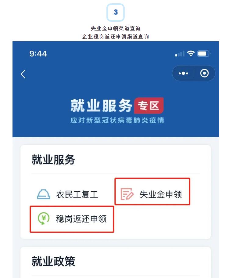Click the 失业金申领渠道查询 caption text
243x278 pixels.
coord(116,28)
